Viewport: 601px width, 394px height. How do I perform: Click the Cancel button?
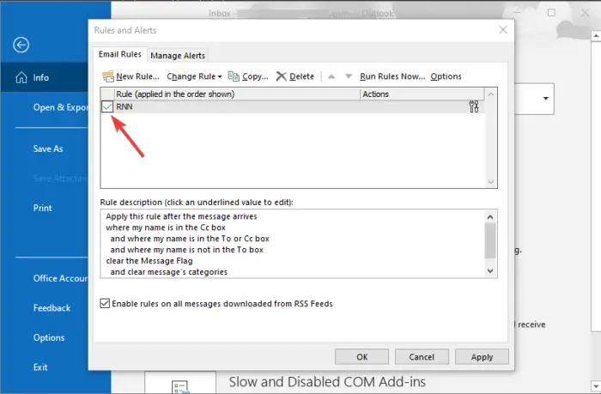422,357
